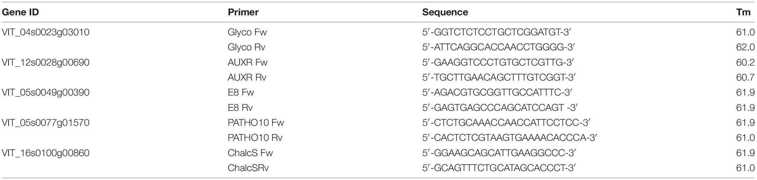Click the ChalcSRv primer cell
The width and height of the screenshot is (757, 180).
click(248, 168)
